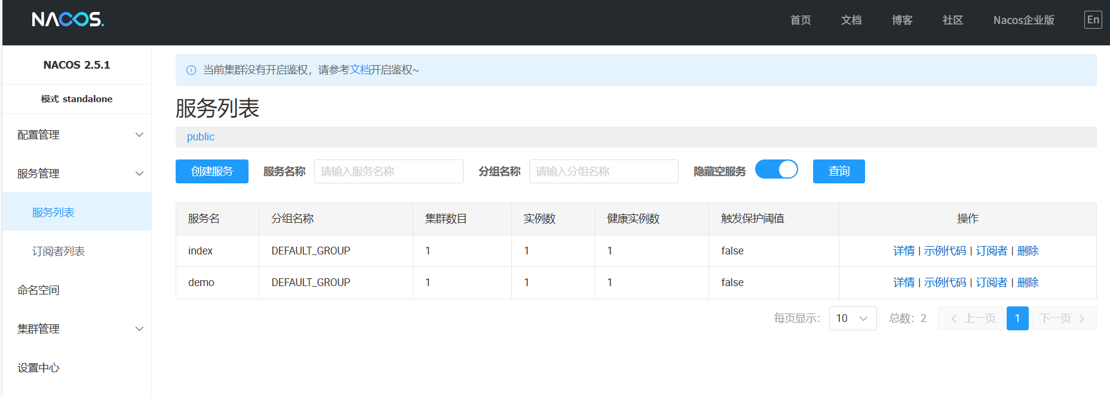Open 首页 in the top navigation
The height and width of the screenshot is (396, 1110).
click(x=801, y=20)
